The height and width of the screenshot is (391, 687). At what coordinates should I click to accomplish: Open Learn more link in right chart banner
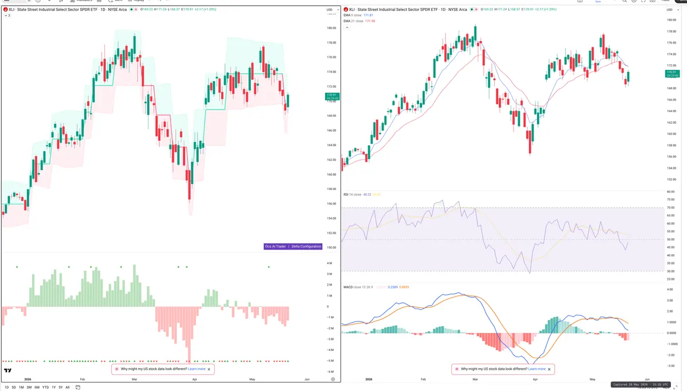537,369
